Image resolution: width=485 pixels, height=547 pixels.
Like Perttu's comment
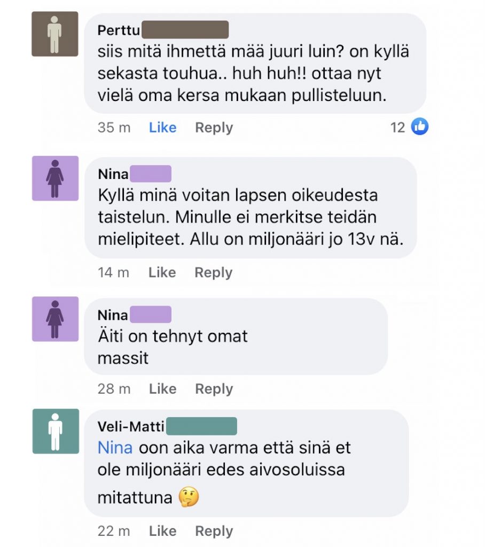tap(162, 127)
